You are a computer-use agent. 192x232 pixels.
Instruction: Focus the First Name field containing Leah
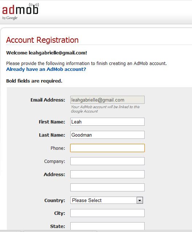[107, 122]
